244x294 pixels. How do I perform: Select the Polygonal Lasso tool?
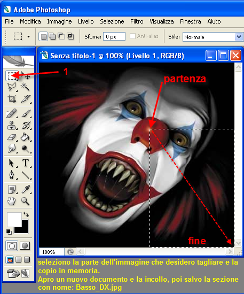(x=12, y=87)
